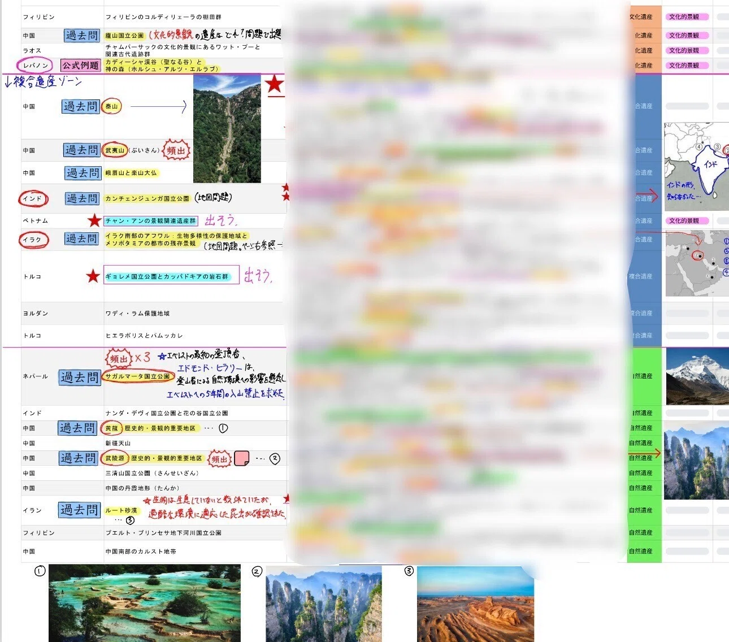Select cell 新疆天山
This screenshot has width=729, height=642.
(x=118, y=443)
